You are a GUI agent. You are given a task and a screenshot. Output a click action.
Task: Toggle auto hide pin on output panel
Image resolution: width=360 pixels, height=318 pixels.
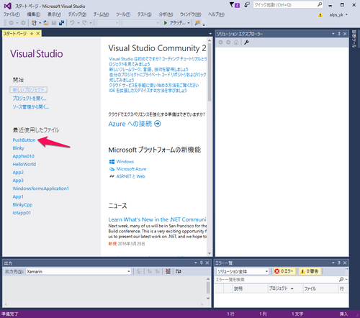coord(202,263)
